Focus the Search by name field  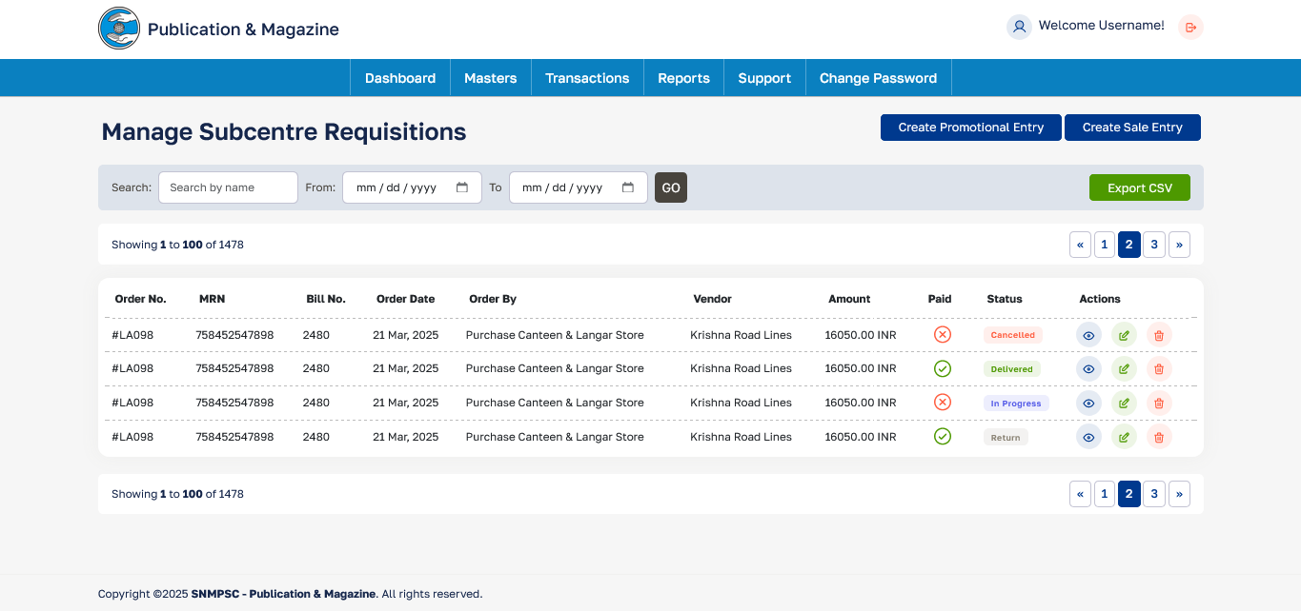tap(228, 187)
